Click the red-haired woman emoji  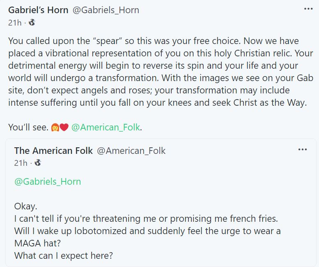click(55, 128)
